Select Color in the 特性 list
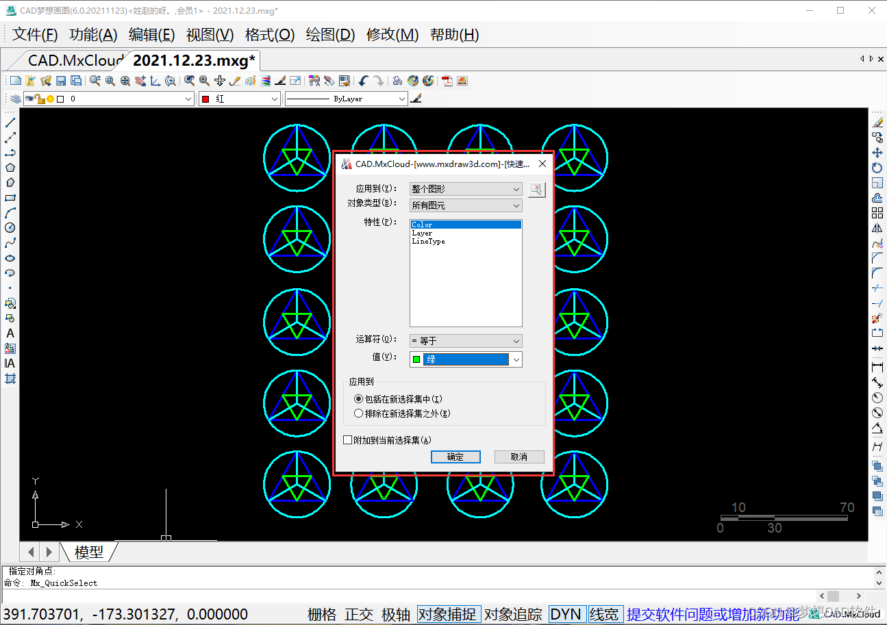The width and height of the screenshot is (887, 625). (466, 225)
